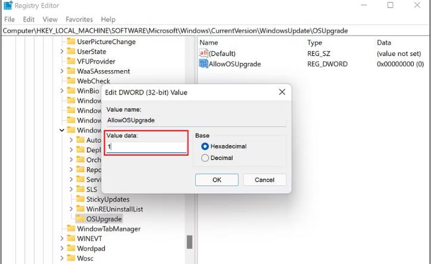The height and width of the screenshot is (264, 431).
Task: Click the Type column header
Action: 315,43
